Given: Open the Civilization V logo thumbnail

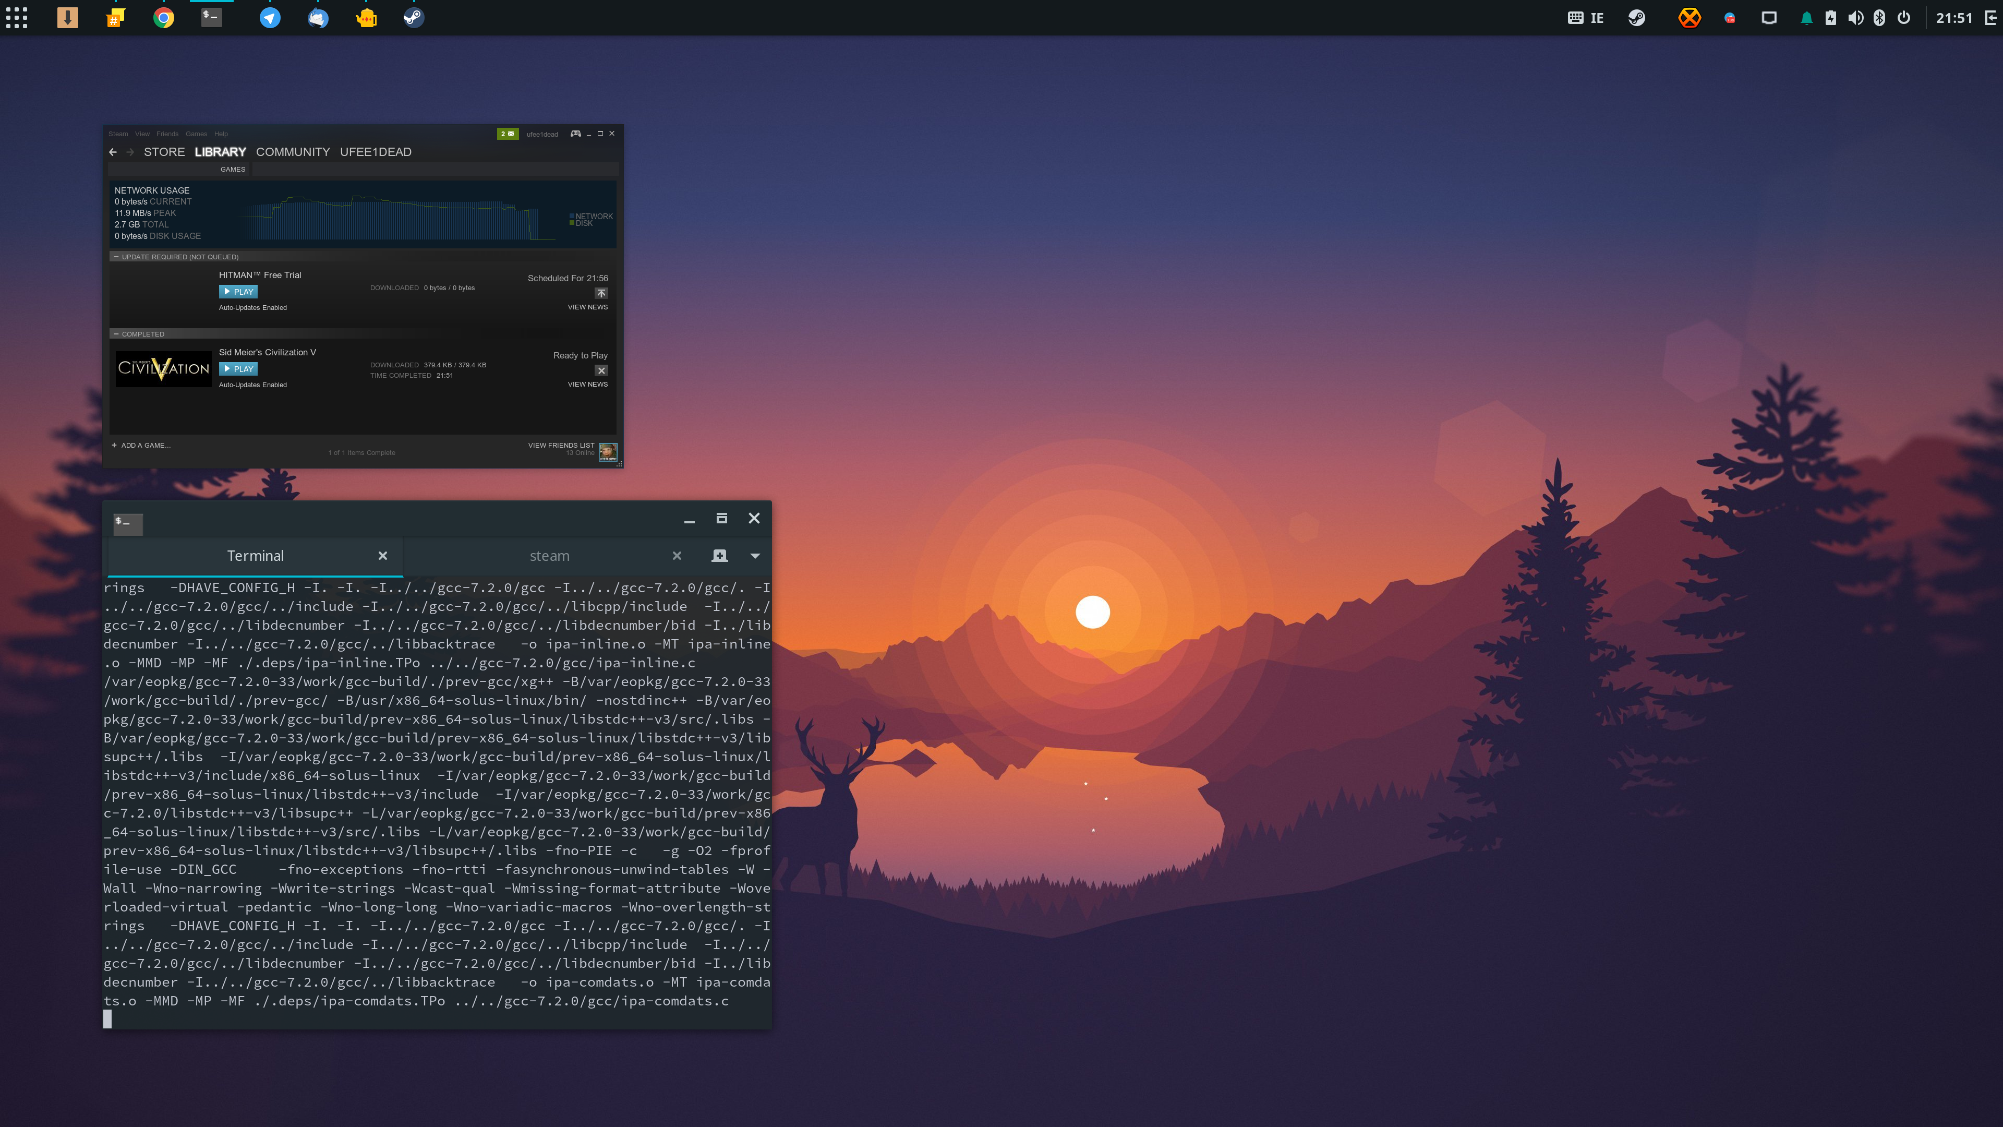Looking at the screenshot, I should 163,368.
